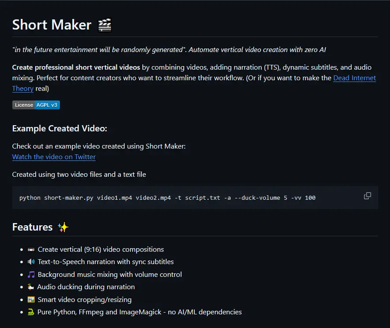390x328 pixels.
Task: Click Pure Python, FFmpeg and ImageMagick line
Action: (140, 312)
